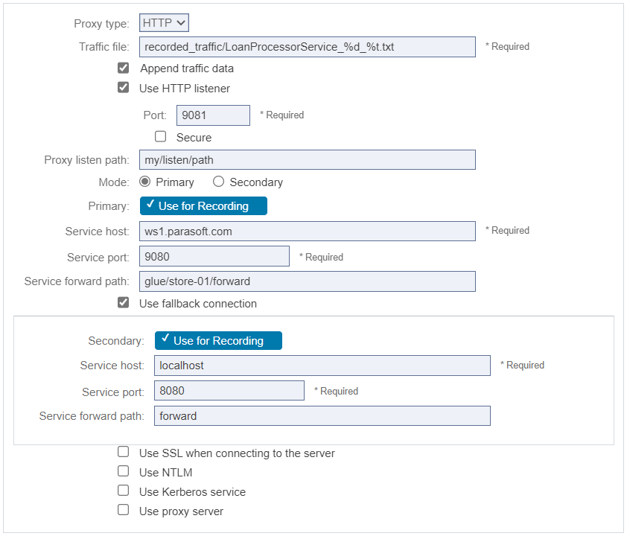Click the Proxy listen path field
The height and width of the screenshot is (536, 627).
307,160
